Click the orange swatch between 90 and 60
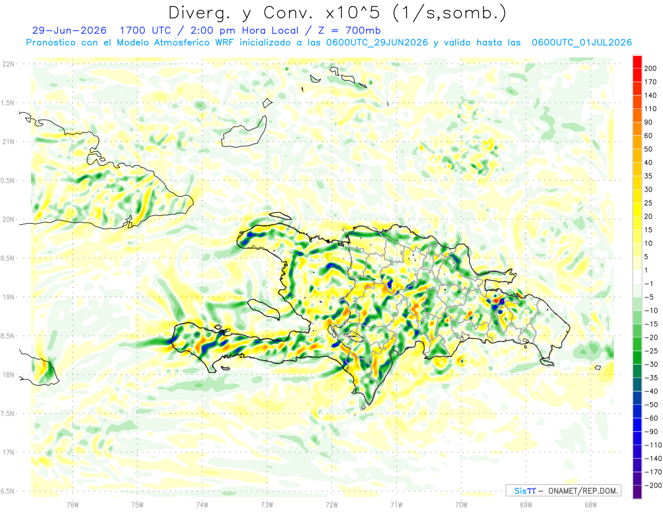663x512 pixels. coord(637,129)
